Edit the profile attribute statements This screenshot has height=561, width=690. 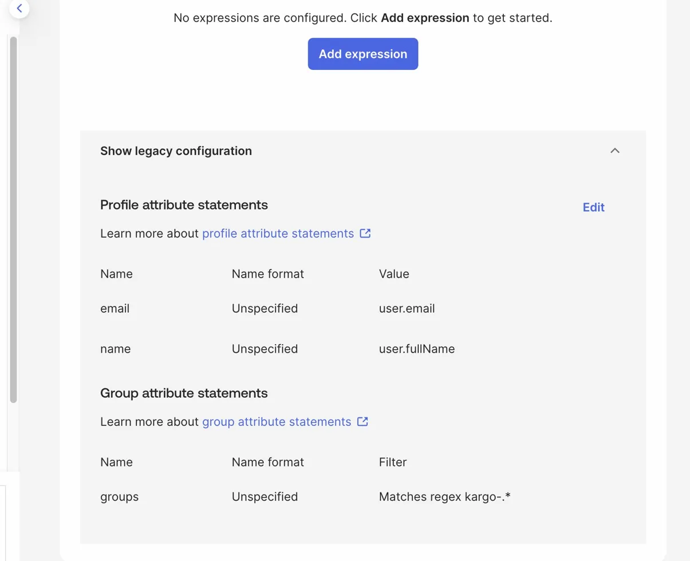(x=594, y=207)
